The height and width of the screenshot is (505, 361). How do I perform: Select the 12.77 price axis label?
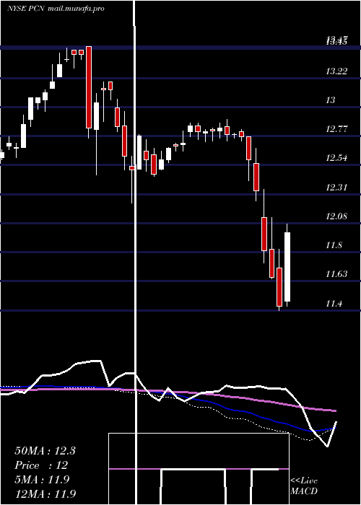tap(336, 129)
